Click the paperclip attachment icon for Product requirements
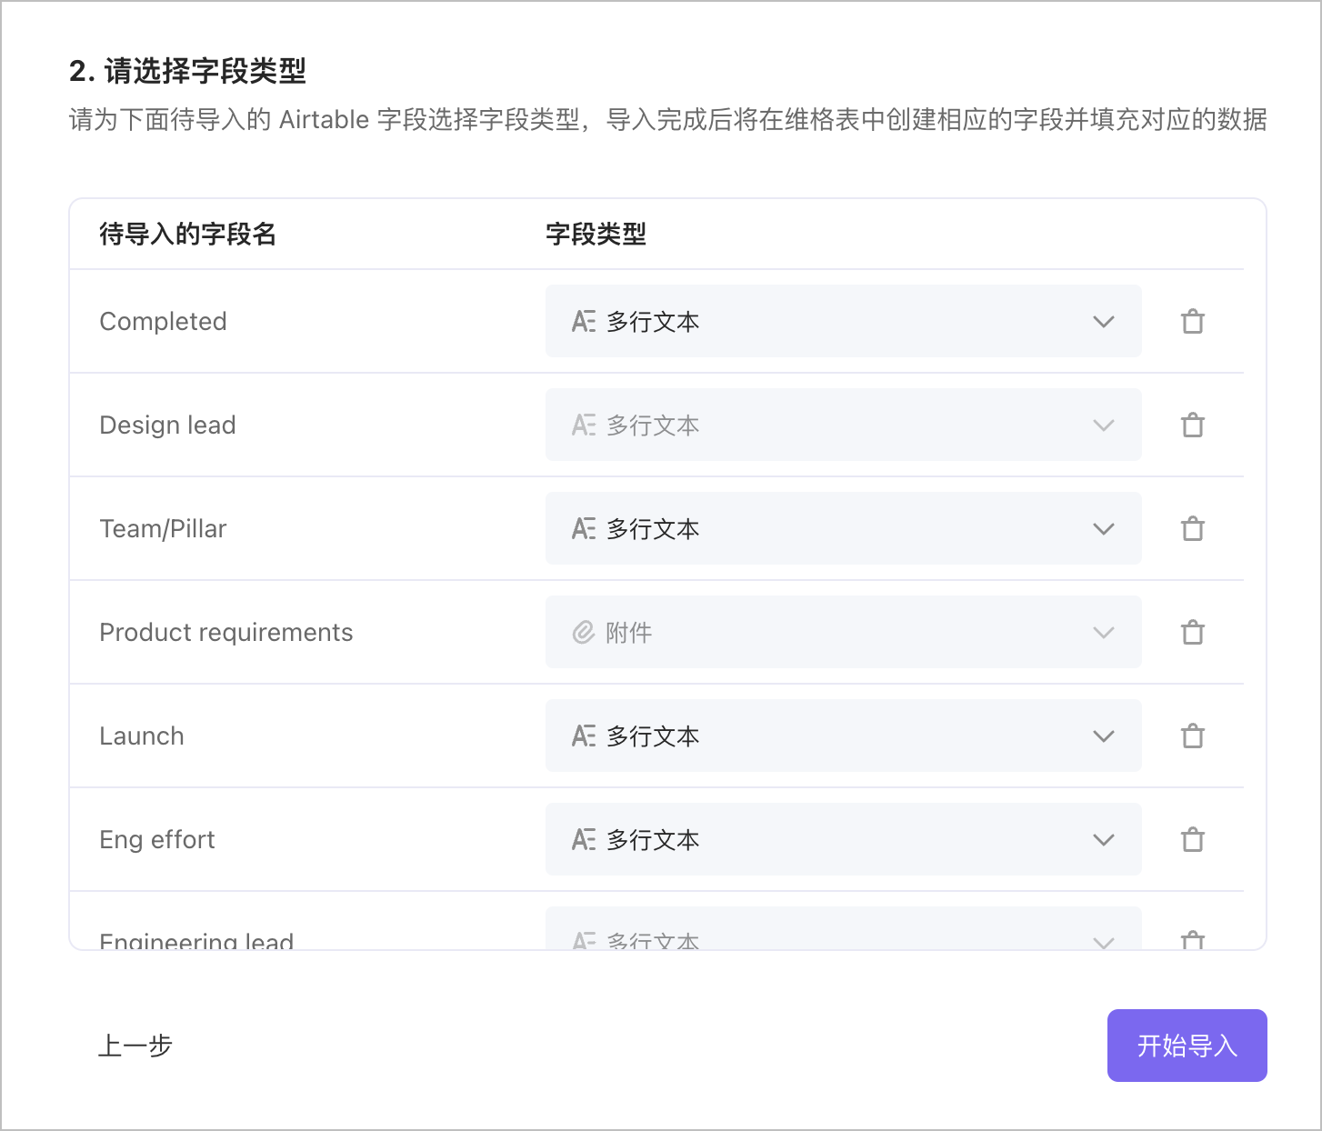This screenshot has width=1322, height=1131. (584, 632)
